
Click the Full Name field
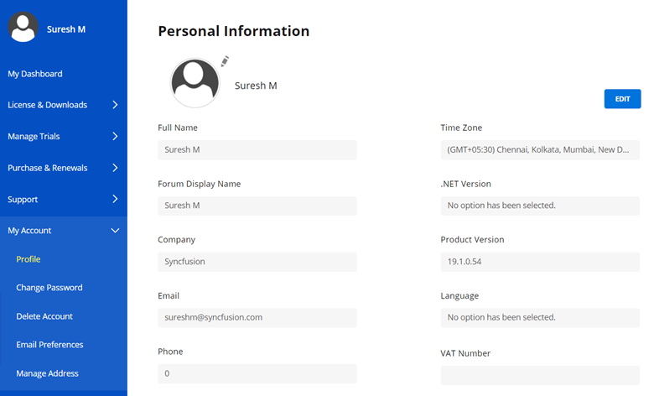tap(257, 149)
